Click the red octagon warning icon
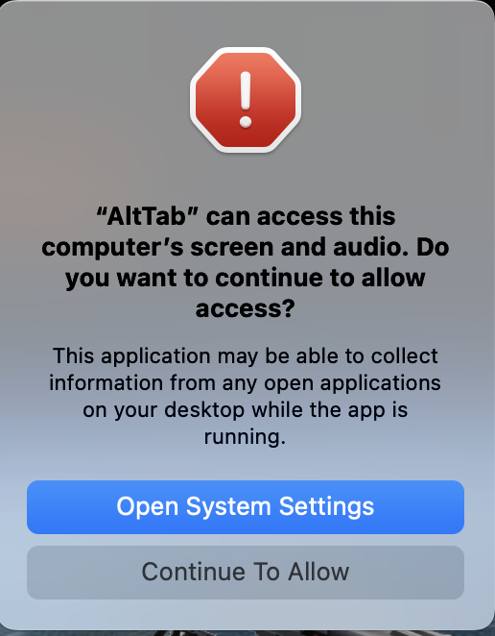The width and height of the screenshot is (495, 636). coord(246,100)
